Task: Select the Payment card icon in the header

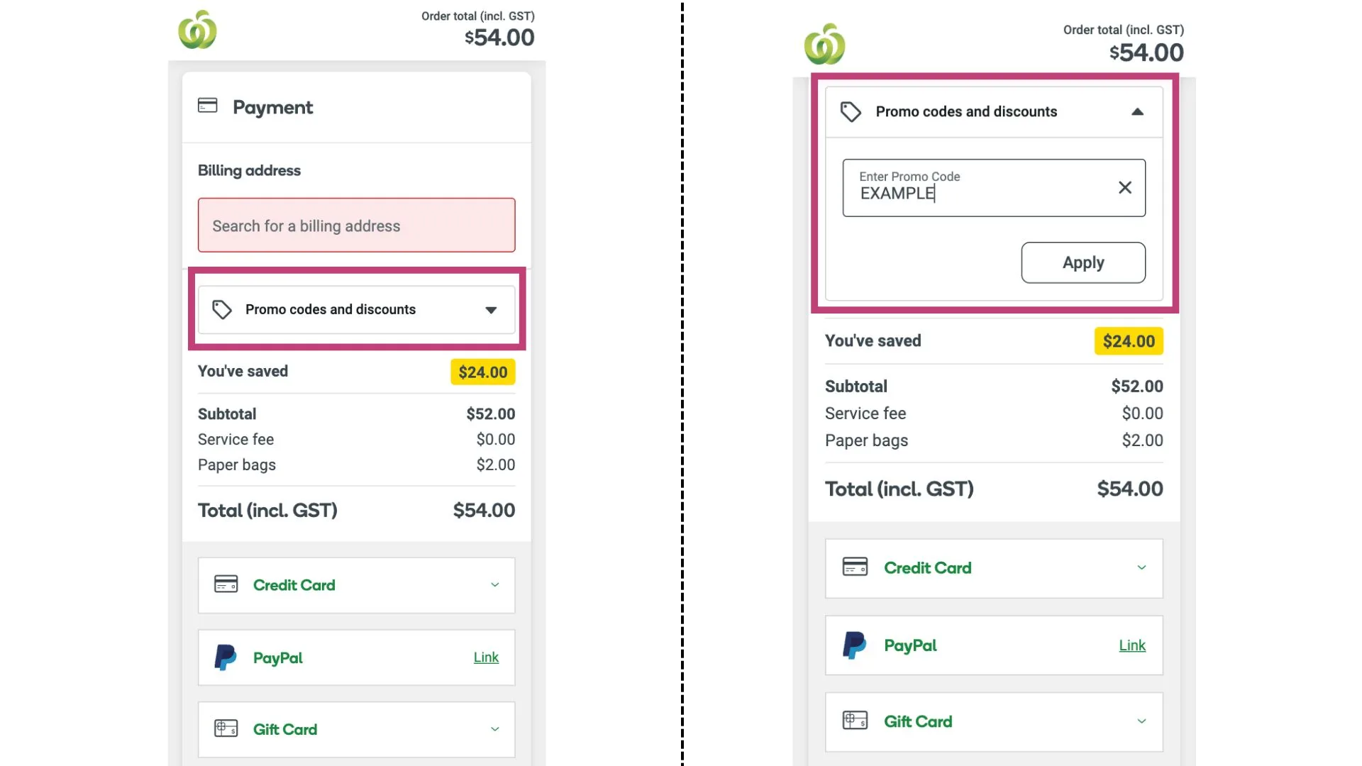Action: click(x=208, y=106)
